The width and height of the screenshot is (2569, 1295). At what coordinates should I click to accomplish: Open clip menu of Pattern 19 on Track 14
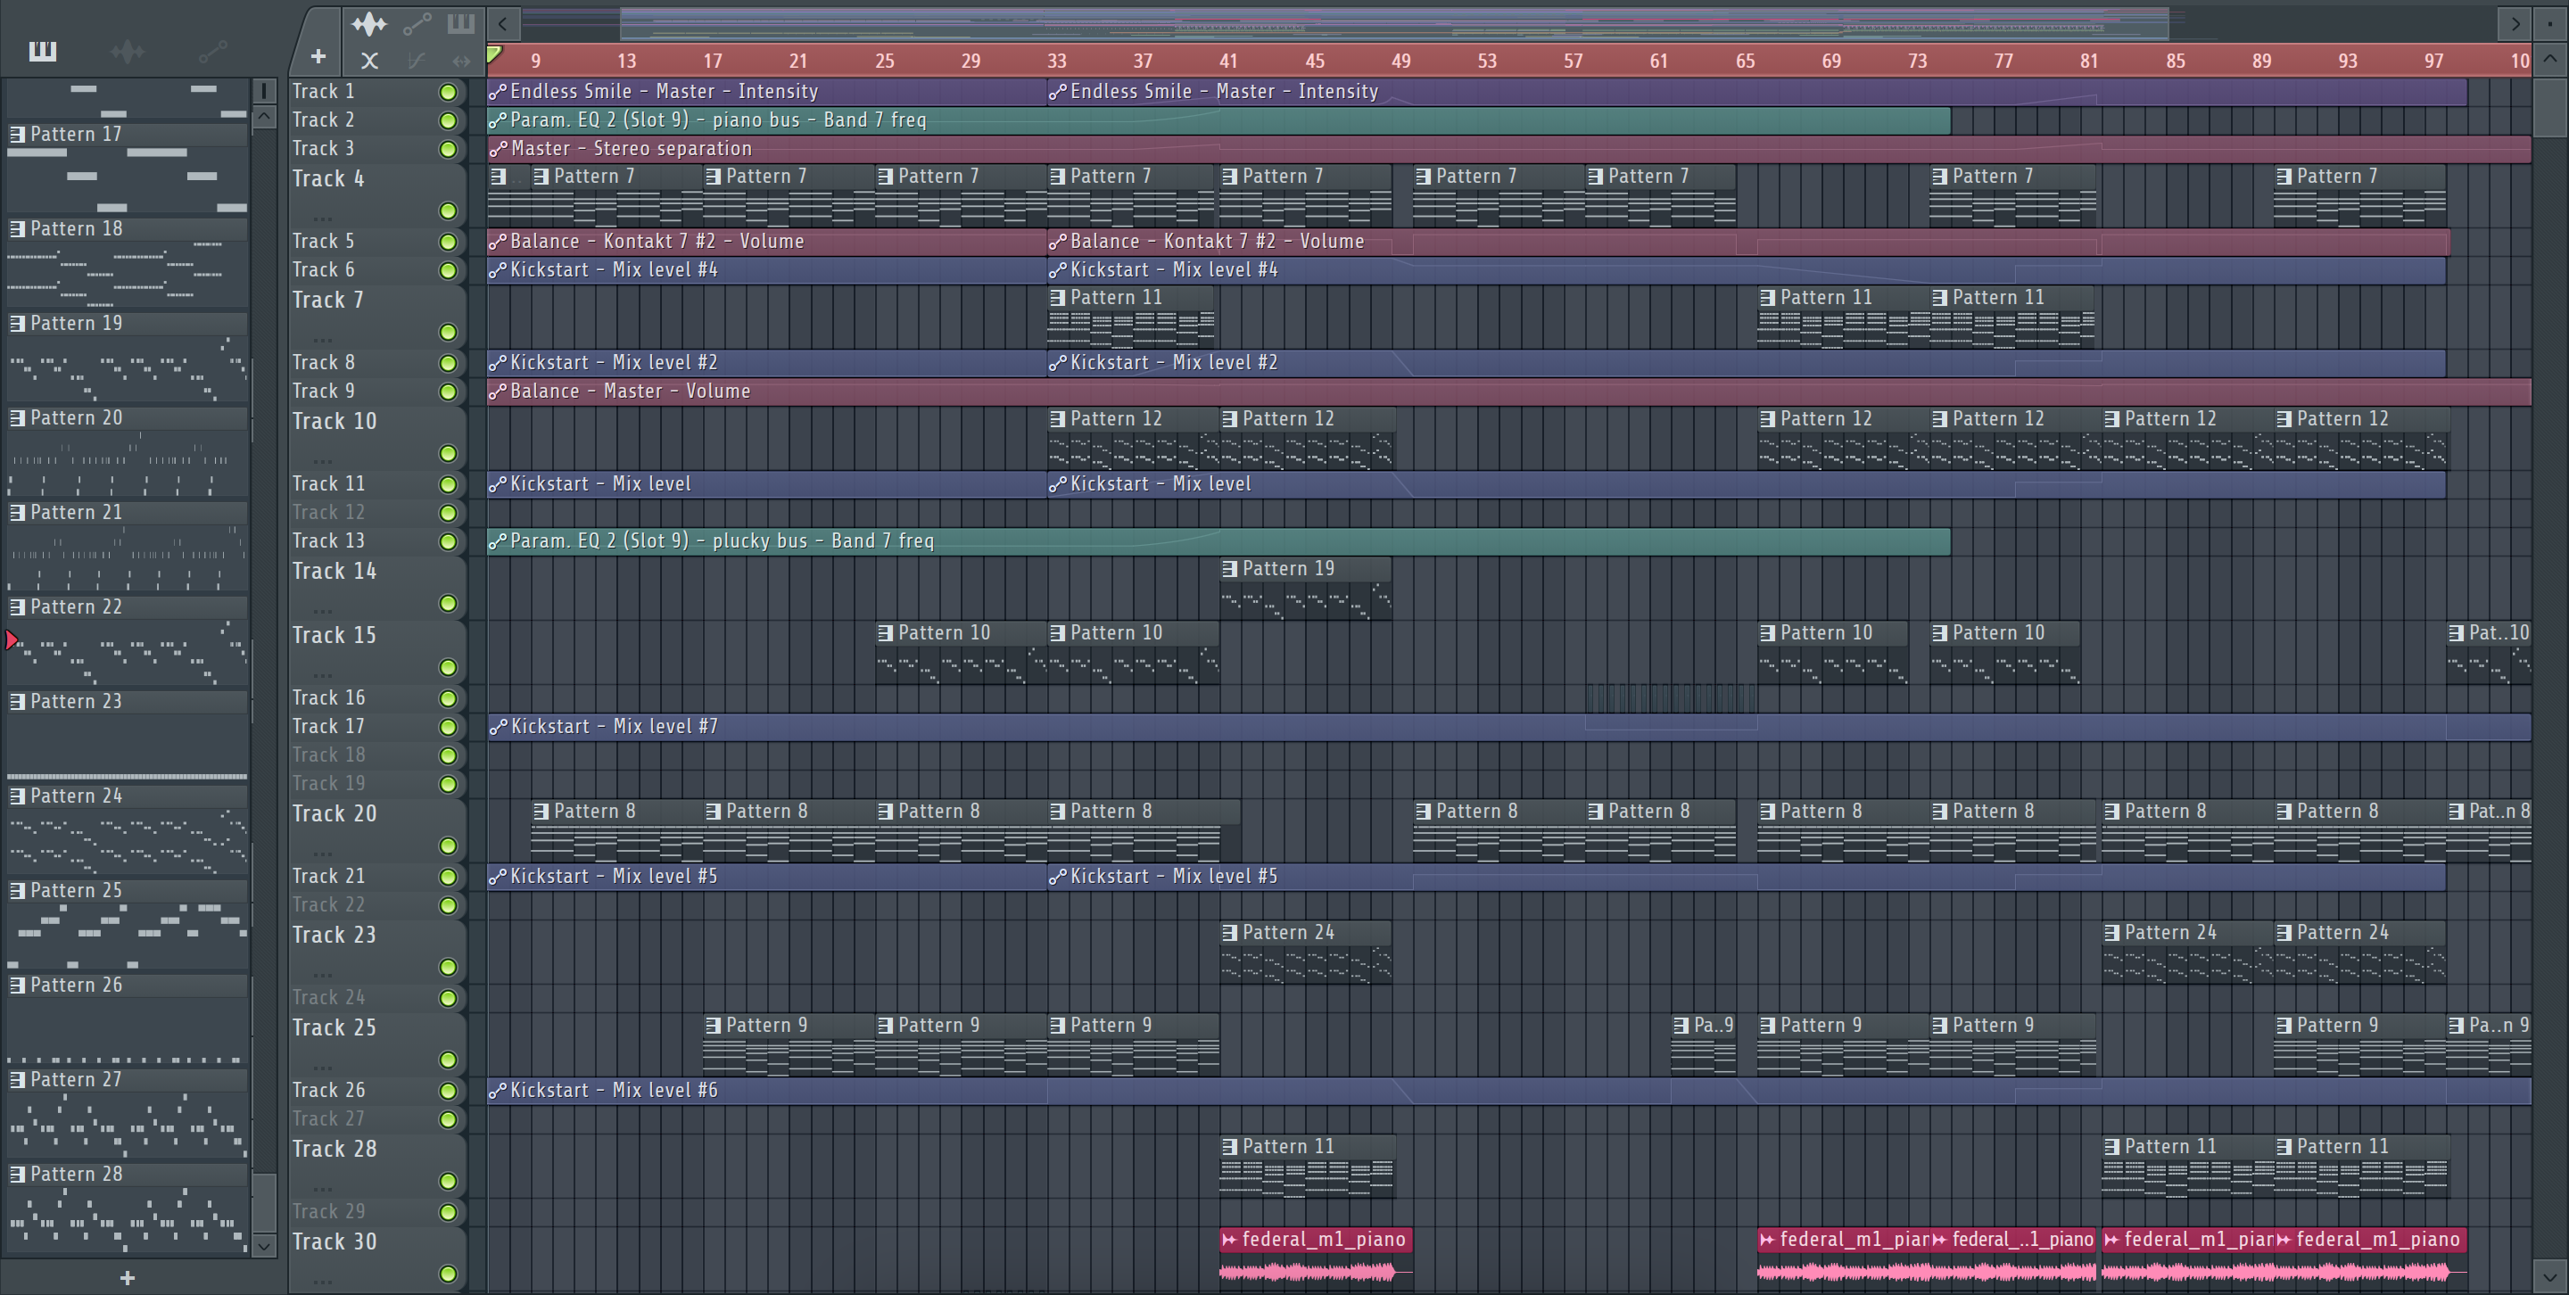pos(1230,569)
